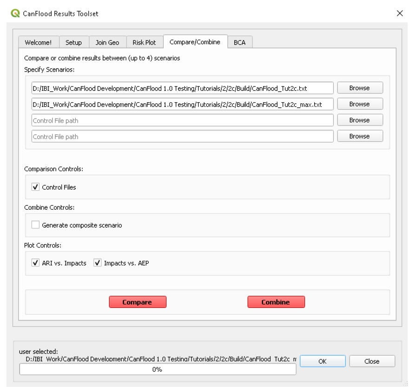Close the CanFlood Results Toolset window
The image size is (416, 392).
click(400, 13)
